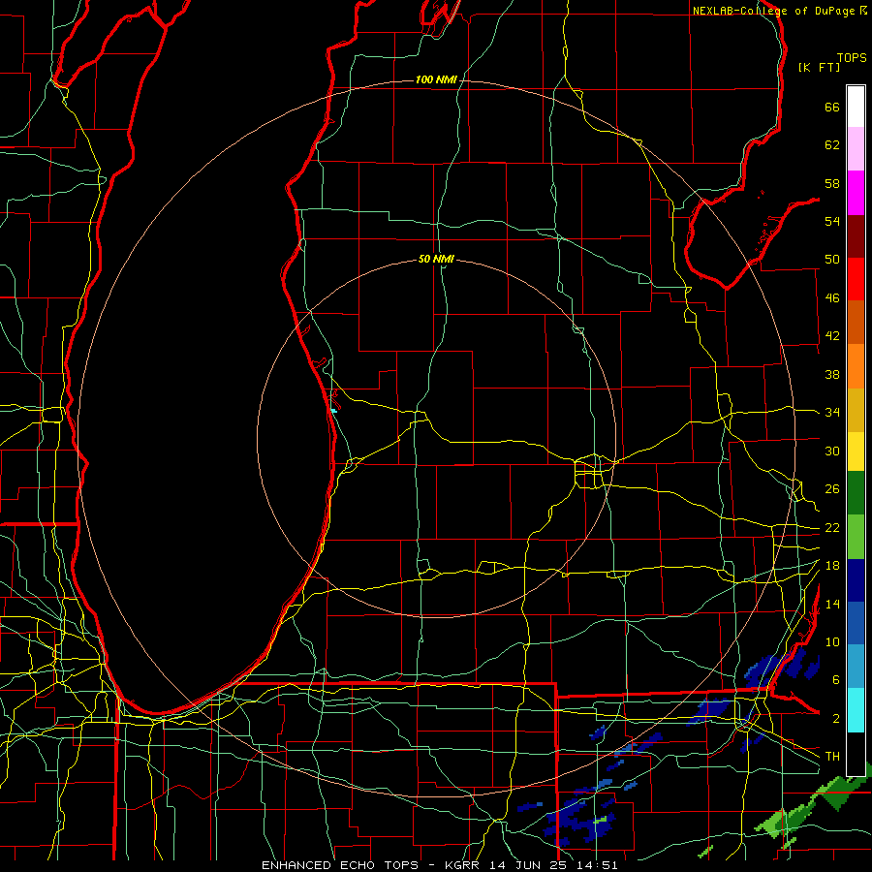The image size is (872, 872).
Task: Click the medium blue 18 kft swatch
Action: pos(856,623)
